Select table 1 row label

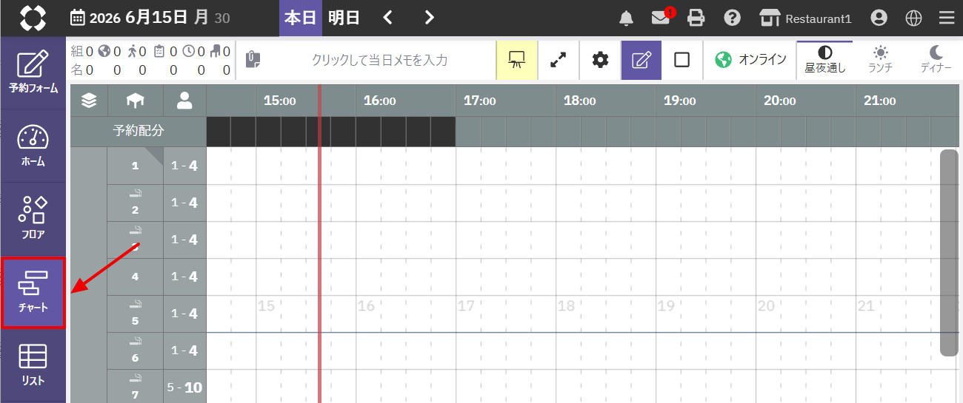[x=135, y=166]
